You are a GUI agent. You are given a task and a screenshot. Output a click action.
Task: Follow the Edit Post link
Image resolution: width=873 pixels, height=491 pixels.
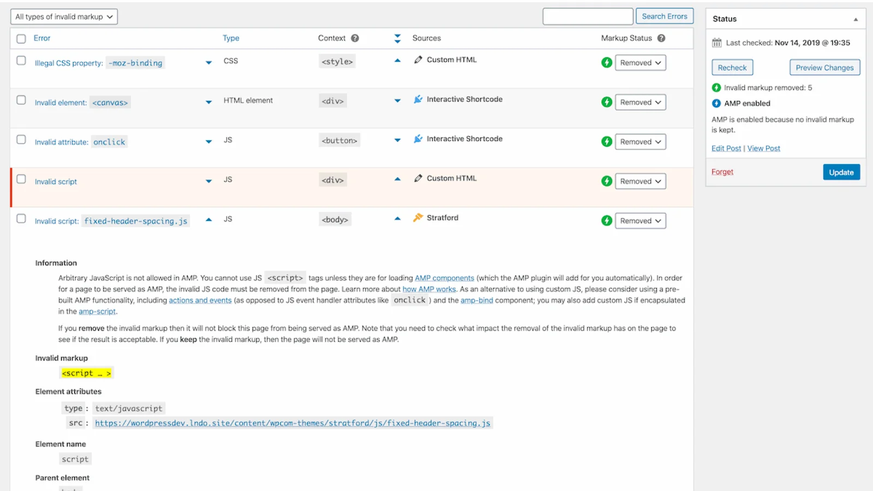726,148
